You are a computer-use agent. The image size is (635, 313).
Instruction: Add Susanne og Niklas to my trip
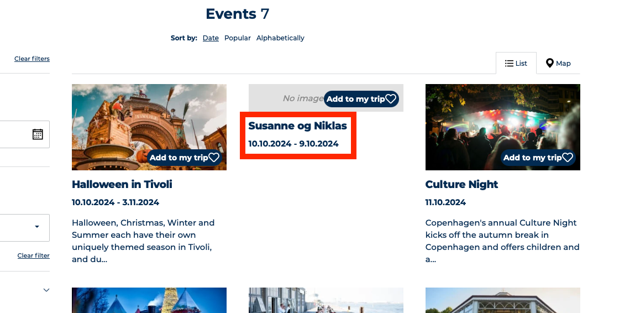coord(361,99)
